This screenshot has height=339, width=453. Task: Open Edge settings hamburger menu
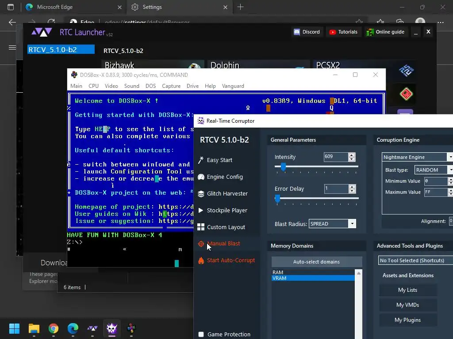coord(12,47)
